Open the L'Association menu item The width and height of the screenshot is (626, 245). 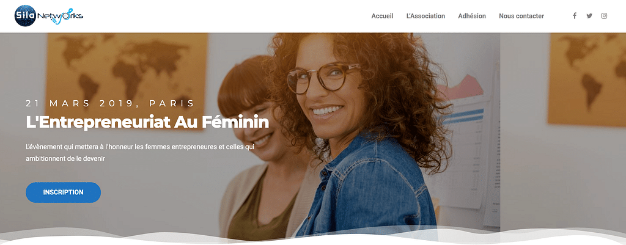425,16
